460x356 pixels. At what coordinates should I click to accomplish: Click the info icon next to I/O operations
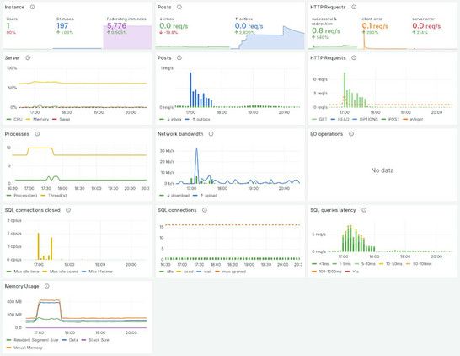click(x=351, y=134)
